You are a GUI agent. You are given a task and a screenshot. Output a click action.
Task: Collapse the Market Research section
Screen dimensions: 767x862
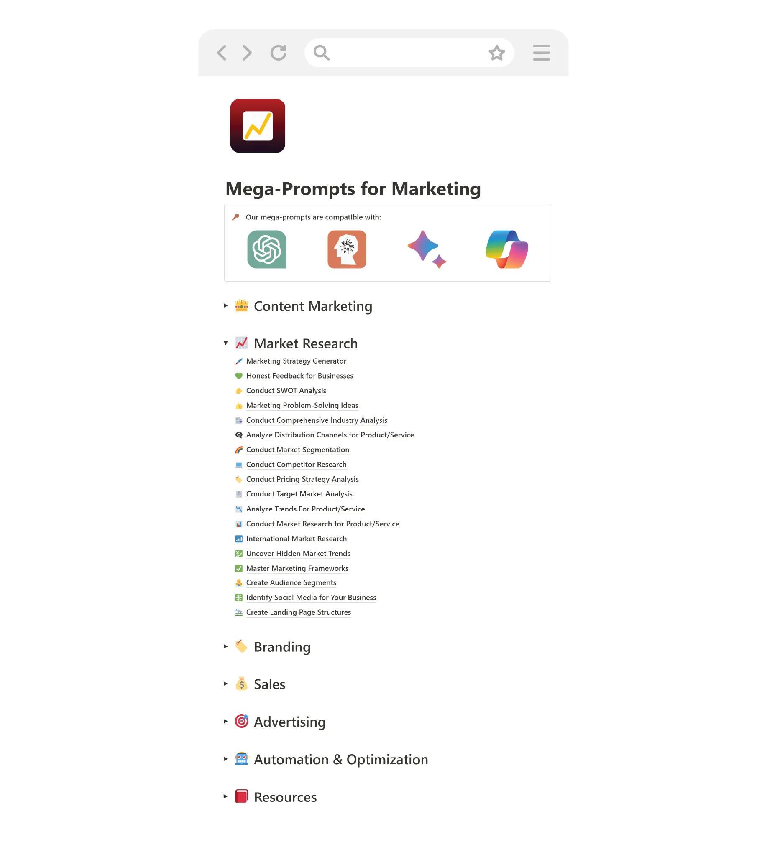coord(225,343)
